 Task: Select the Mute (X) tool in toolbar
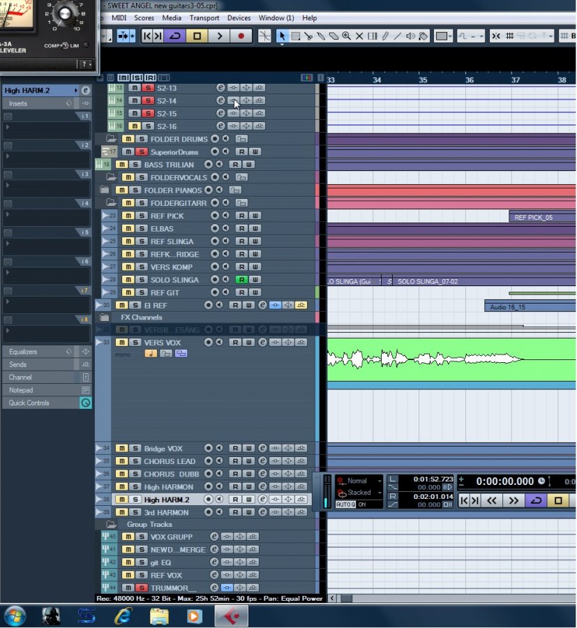[359, 36]
